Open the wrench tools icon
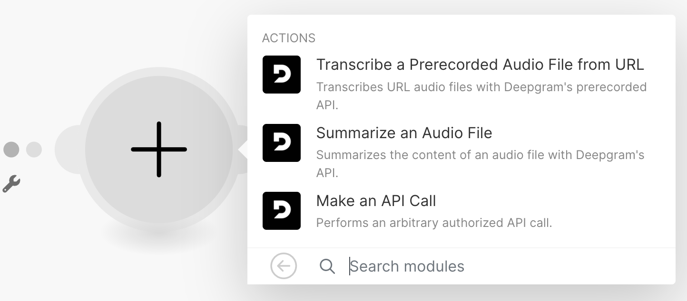This screenshot has width=687, height=301. coord(11,183)
